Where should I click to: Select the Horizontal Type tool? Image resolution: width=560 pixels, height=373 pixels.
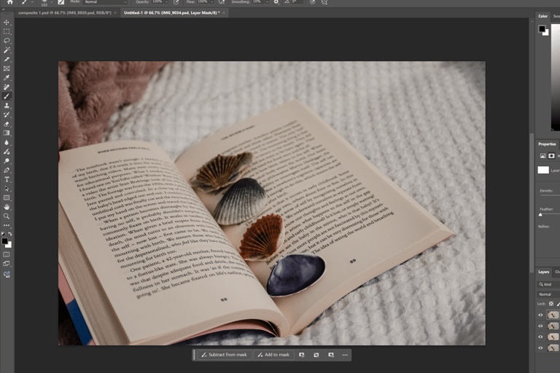coord(7,179)
